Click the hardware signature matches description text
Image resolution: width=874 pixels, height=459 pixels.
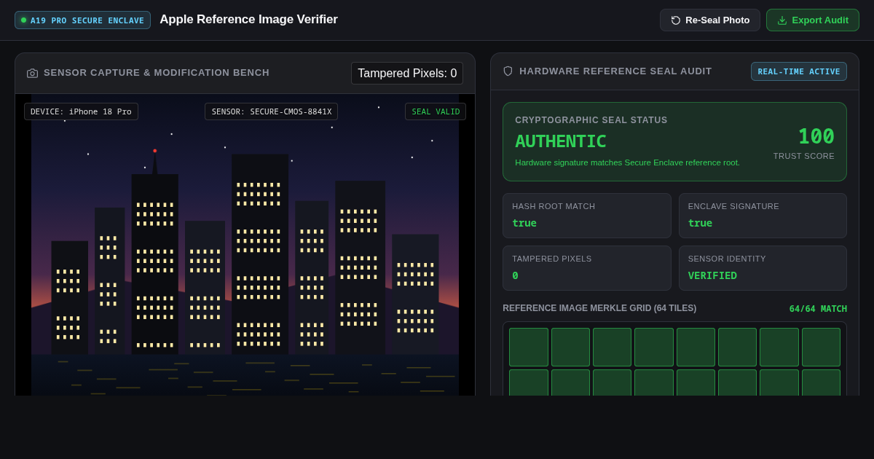tap(627, 162)
